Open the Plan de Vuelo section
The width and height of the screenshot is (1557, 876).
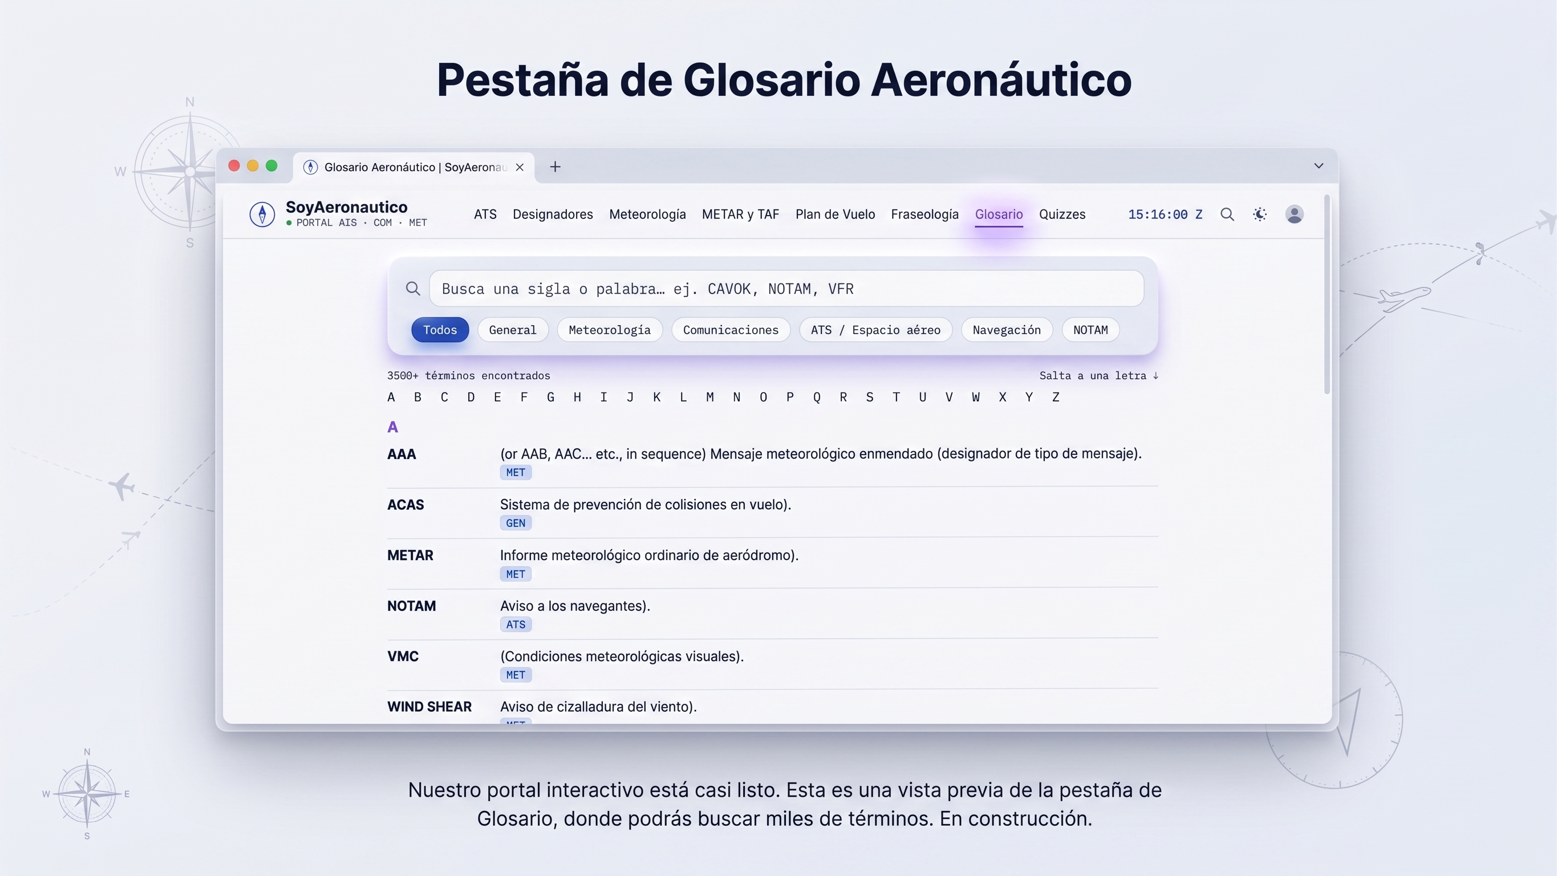pos(835,214)
